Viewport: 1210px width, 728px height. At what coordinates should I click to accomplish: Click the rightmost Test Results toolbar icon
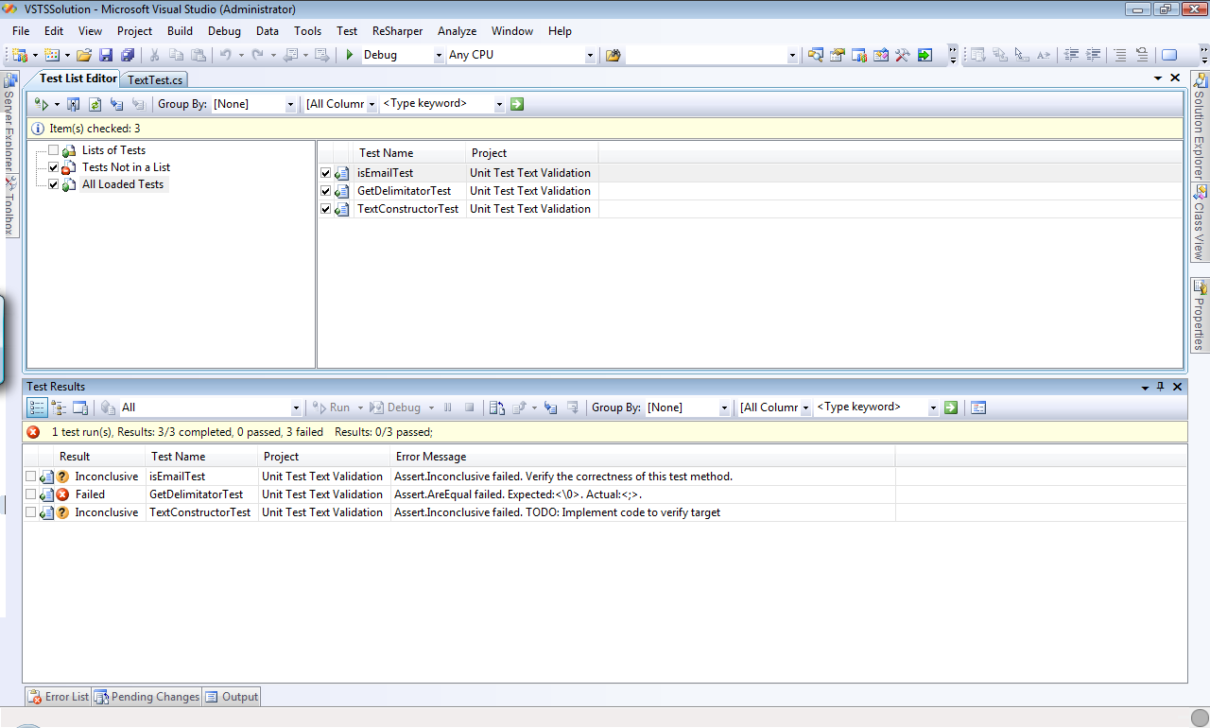978,407
